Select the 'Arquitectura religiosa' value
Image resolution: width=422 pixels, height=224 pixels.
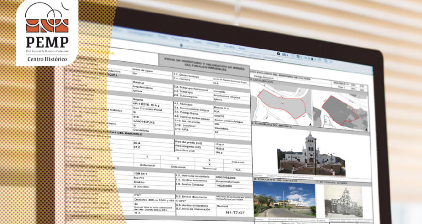[227, 97]
